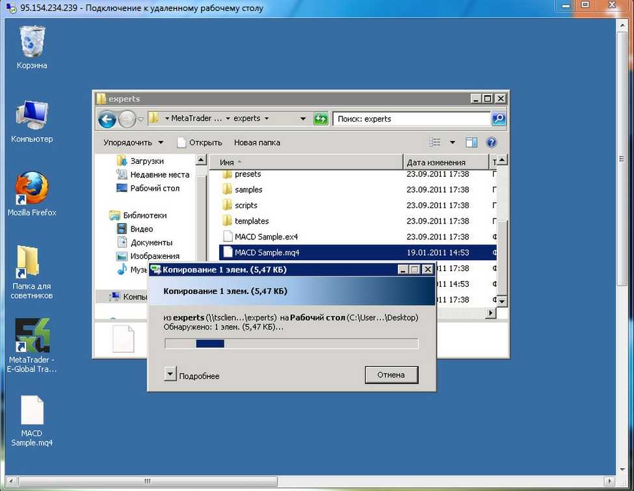Click the green refresh button in address bar
The image size is (634, 491).
click(x=321, y=119)
